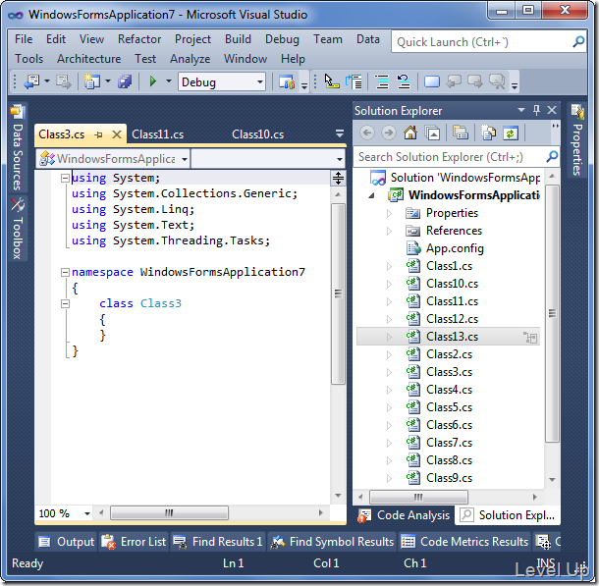Click the preview icon beside Class13.cs
Image resolution: width=599 pixels, height=586 pixels.
530,337
